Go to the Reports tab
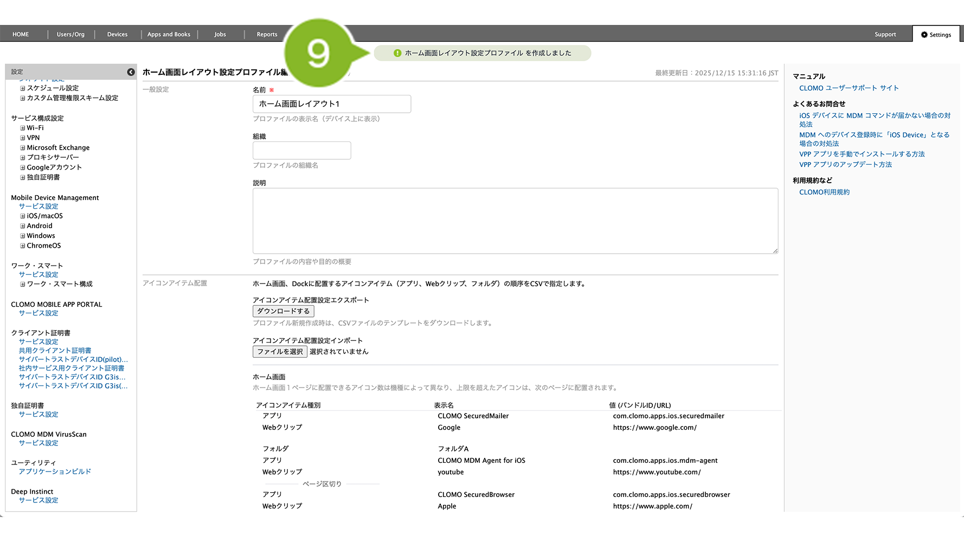The height and width of the screenshot is (542, 964). pyautogui.click(x=267, y=35)
